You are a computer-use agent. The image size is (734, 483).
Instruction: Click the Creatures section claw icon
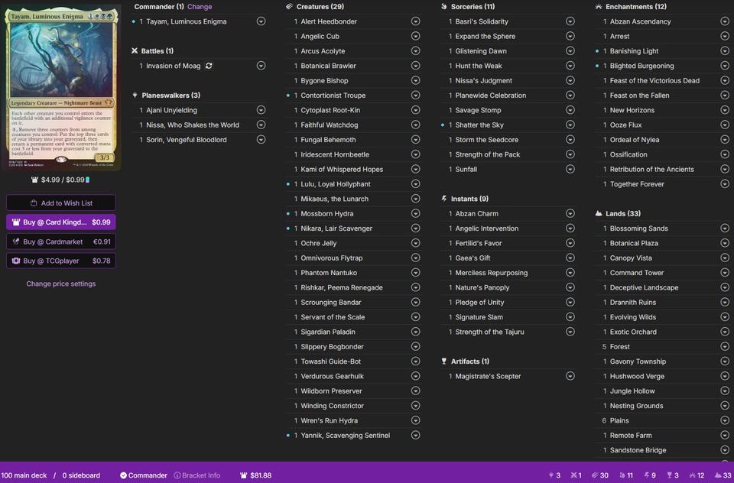[x=289, y=7]
